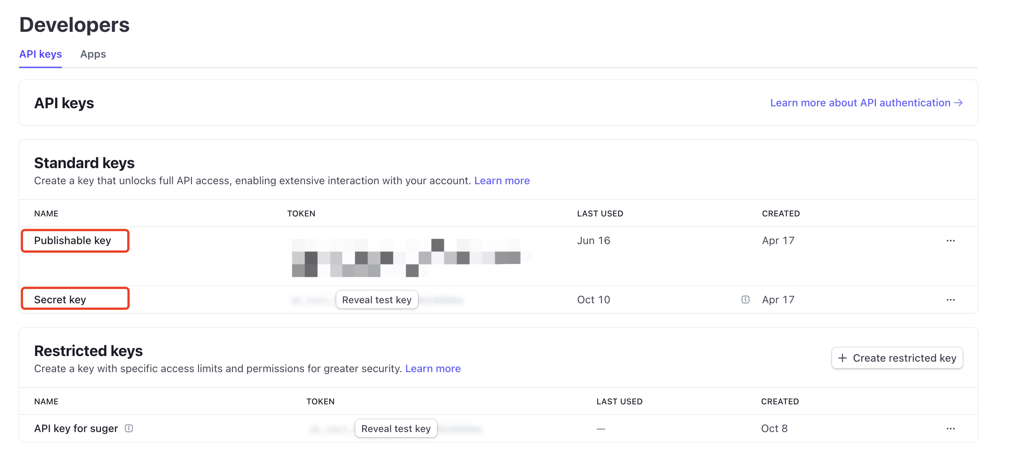This screenshot has height=459, width=1017.
Task: Open Learn more about API authentication link
Action: pyautogui.click(x=860, y=103)
